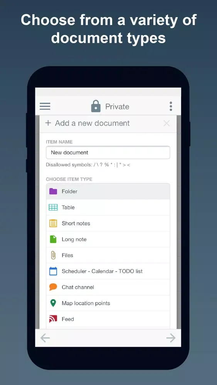Choose the Folder item type label
Viewport: 217px width, 385px height.
pyautogui.click(x=69, y=191)
